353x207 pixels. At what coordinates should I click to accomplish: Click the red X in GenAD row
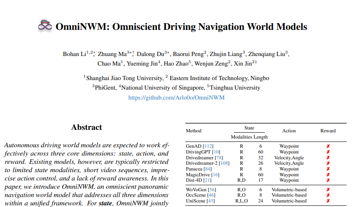[328, 146]
